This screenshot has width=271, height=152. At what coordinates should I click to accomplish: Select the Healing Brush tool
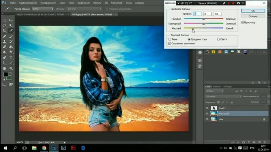coord(4,36)
